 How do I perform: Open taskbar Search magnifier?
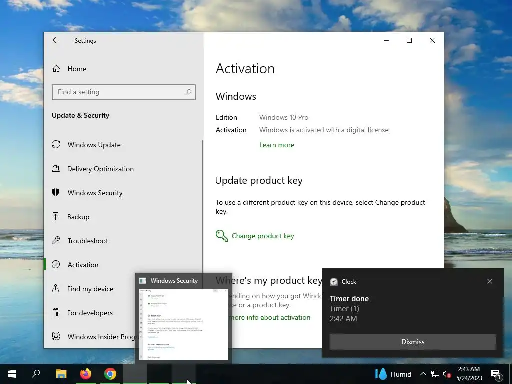coord(36,374)
